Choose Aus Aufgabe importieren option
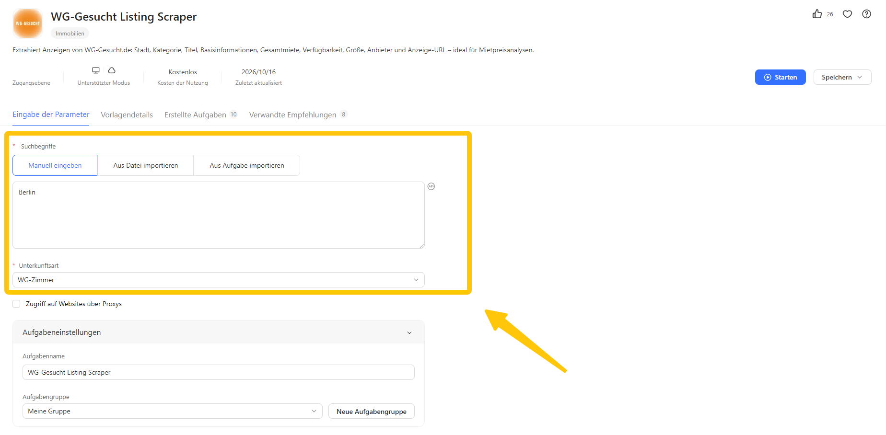 [247, 165]
